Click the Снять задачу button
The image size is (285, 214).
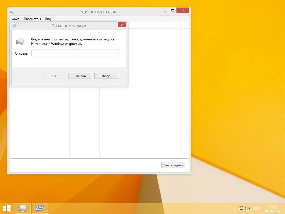tap(173, 165)
